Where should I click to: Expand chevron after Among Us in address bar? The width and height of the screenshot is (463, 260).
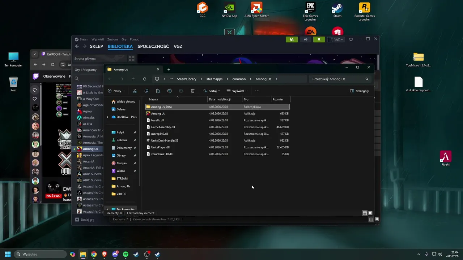276,79
